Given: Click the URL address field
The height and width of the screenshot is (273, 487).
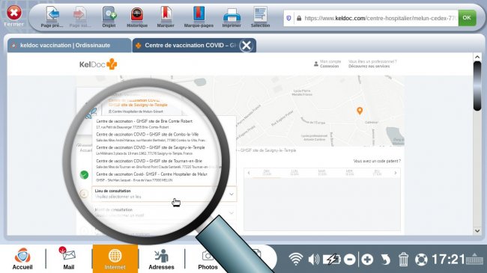Looking at the screenshot, I should (x=376, y=18).
